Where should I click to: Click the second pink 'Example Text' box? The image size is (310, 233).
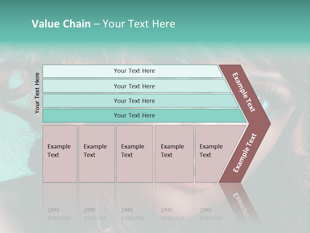[97, 154]
